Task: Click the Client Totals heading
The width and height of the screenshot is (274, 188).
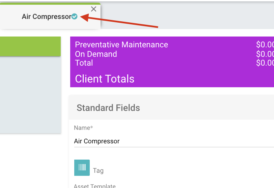Action: (105, 79)
